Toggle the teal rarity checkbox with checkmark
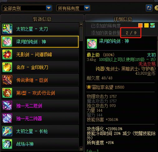This screenshot has width=158, height=152. [152, 25]
